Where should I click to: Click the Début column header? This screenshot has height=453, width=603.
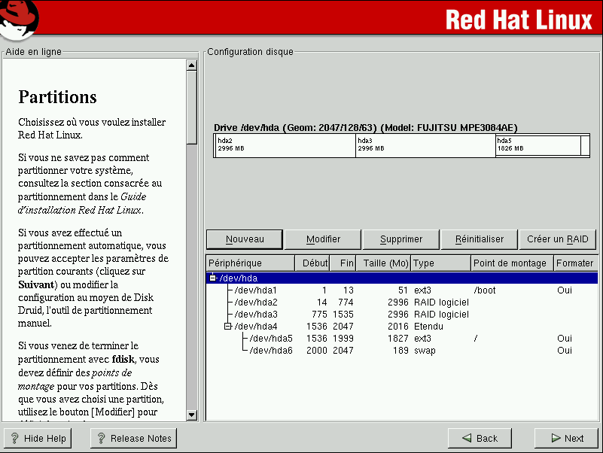point(312,263)
